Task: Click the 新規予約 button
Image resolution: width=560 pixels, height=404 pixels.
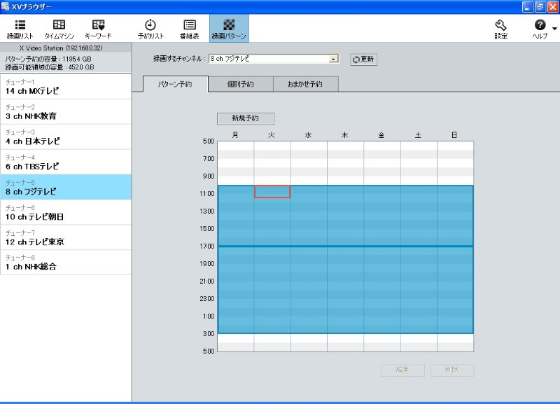Action: pyautogui.click(x=245, y=118)
